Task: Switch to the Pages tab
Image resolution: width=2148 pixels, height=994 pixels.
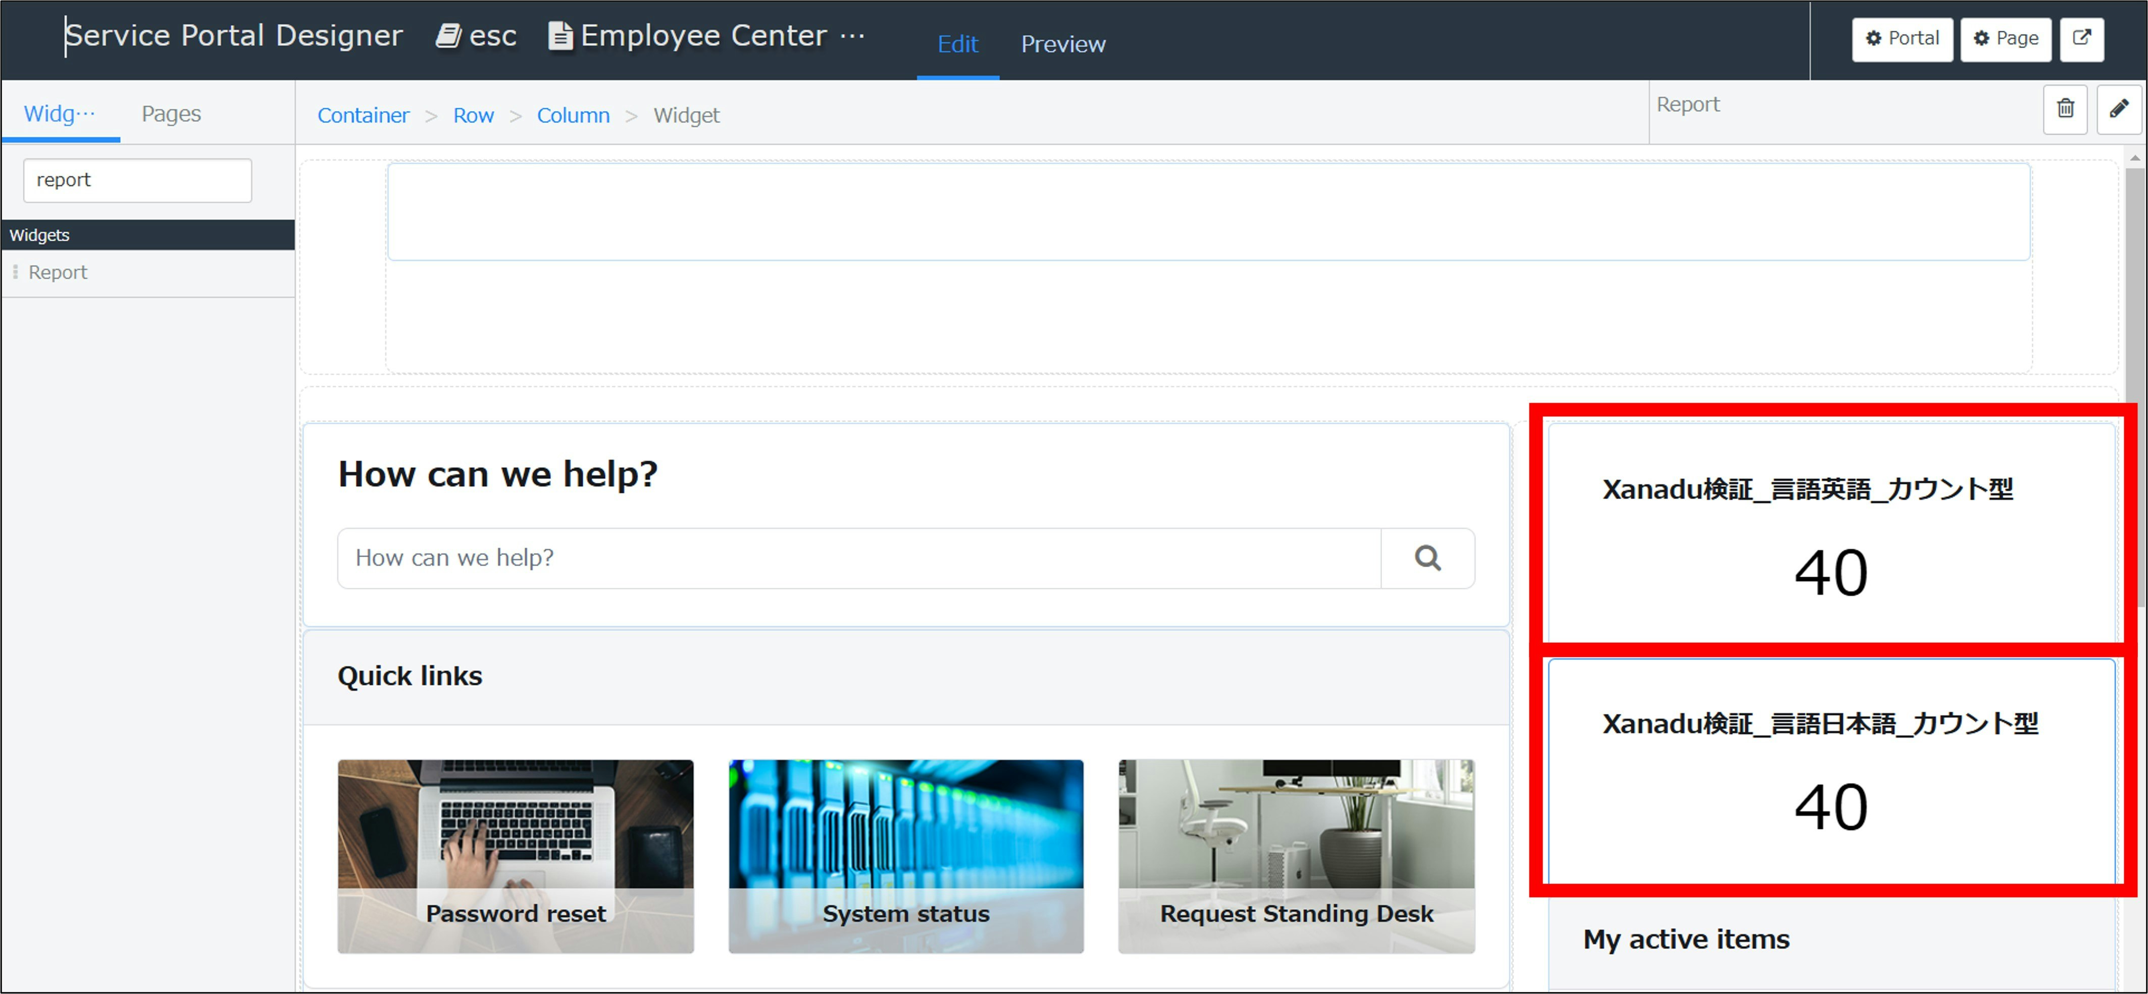Action: 171,114
